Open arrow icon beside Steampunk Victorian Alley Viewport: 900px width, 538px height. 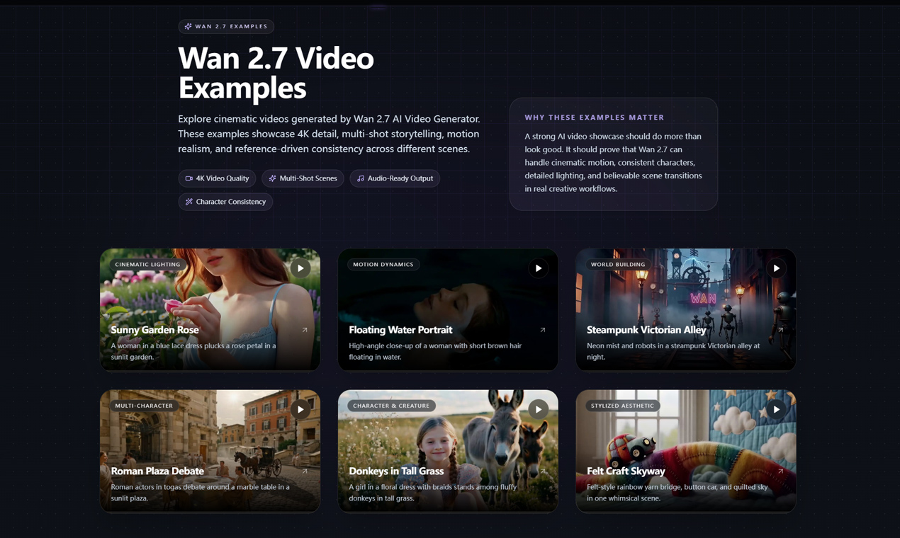[781, 330]
